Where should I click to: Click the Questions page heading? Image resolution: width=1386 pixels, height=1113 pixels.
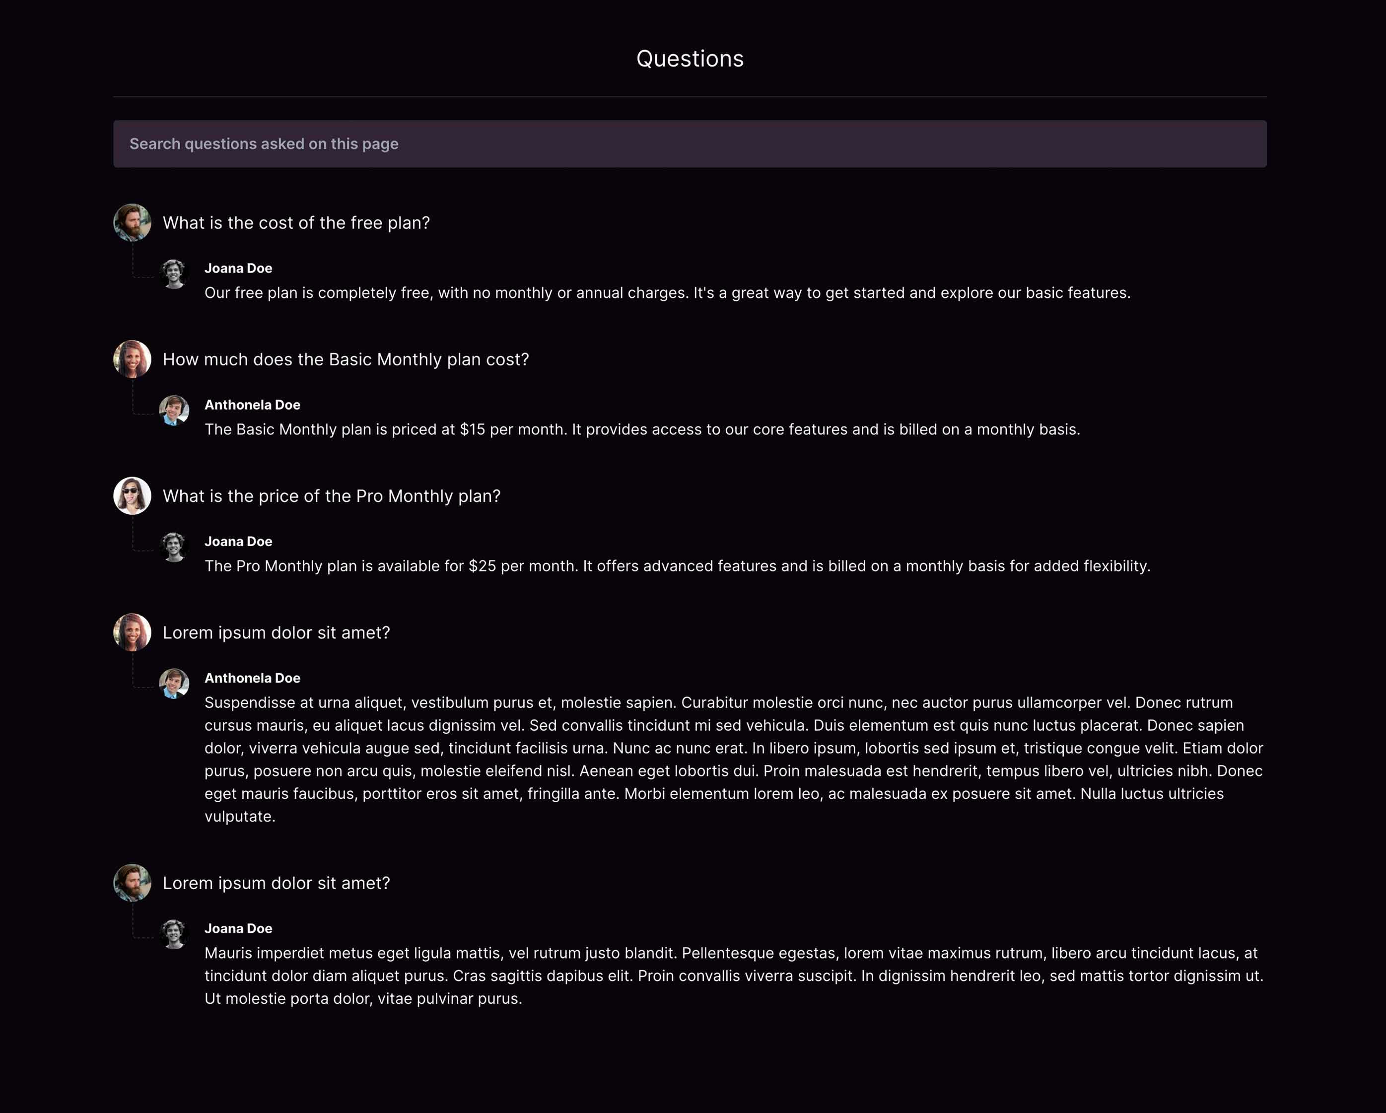690,59
